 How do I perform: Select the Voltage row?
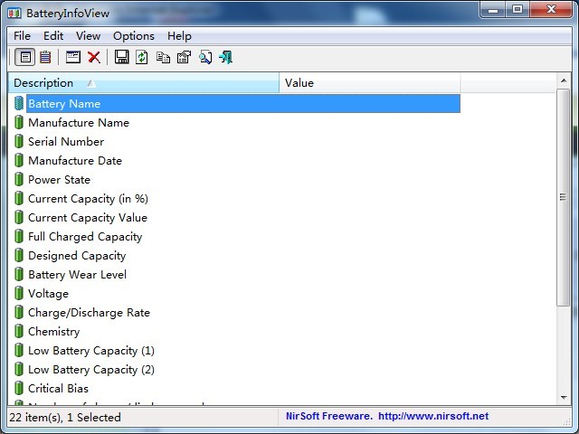click(x=48, y=294)
